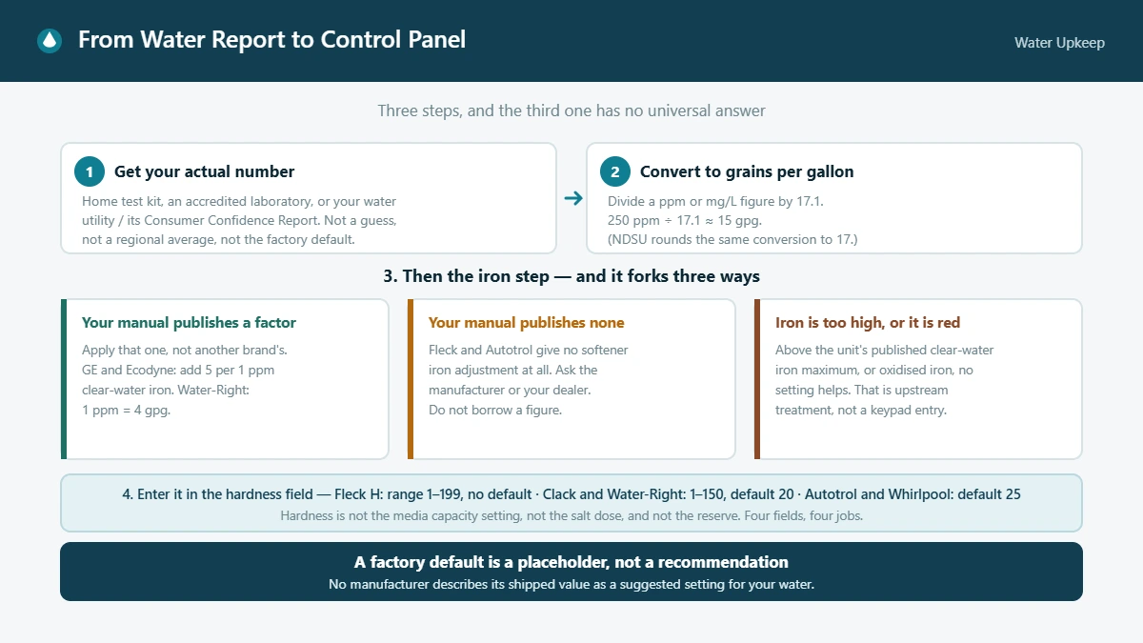The image size is (1143, 643).
Task: Click the green accent bar on the factor card
Action: point(64,379)
